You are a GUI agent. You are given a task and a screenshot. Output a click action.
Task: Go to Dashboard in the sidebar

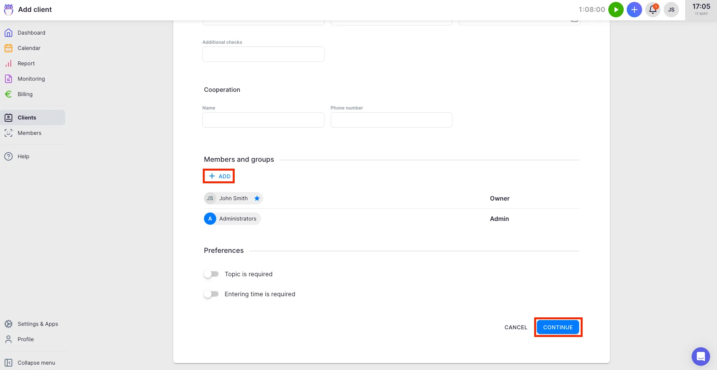point(31,33)
